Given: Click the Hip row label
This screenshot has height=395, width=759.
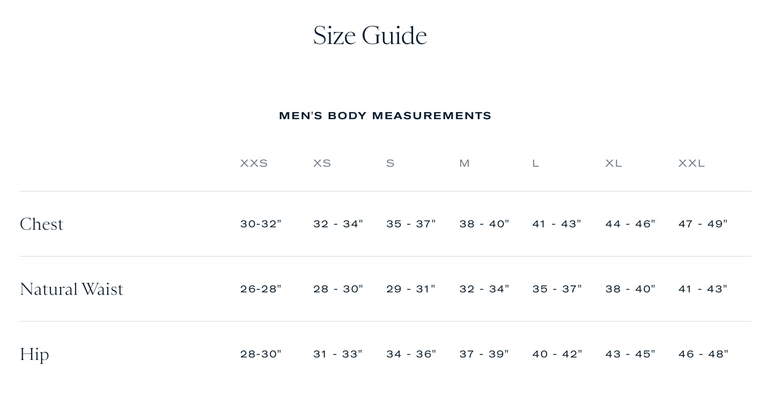Looking at the screenshot, I should coord(34,354).
